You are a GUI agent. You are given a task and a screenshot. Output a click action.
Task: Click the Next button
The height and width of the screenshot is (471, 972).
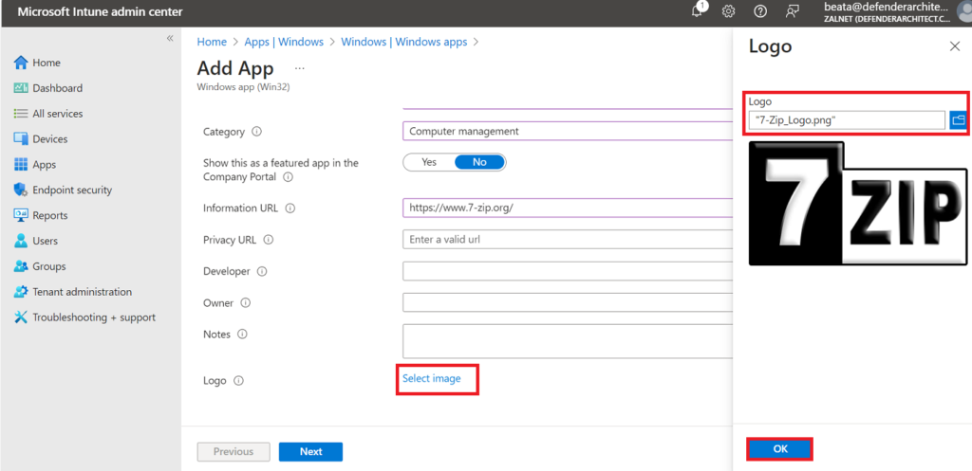click(x=310, y=452)
